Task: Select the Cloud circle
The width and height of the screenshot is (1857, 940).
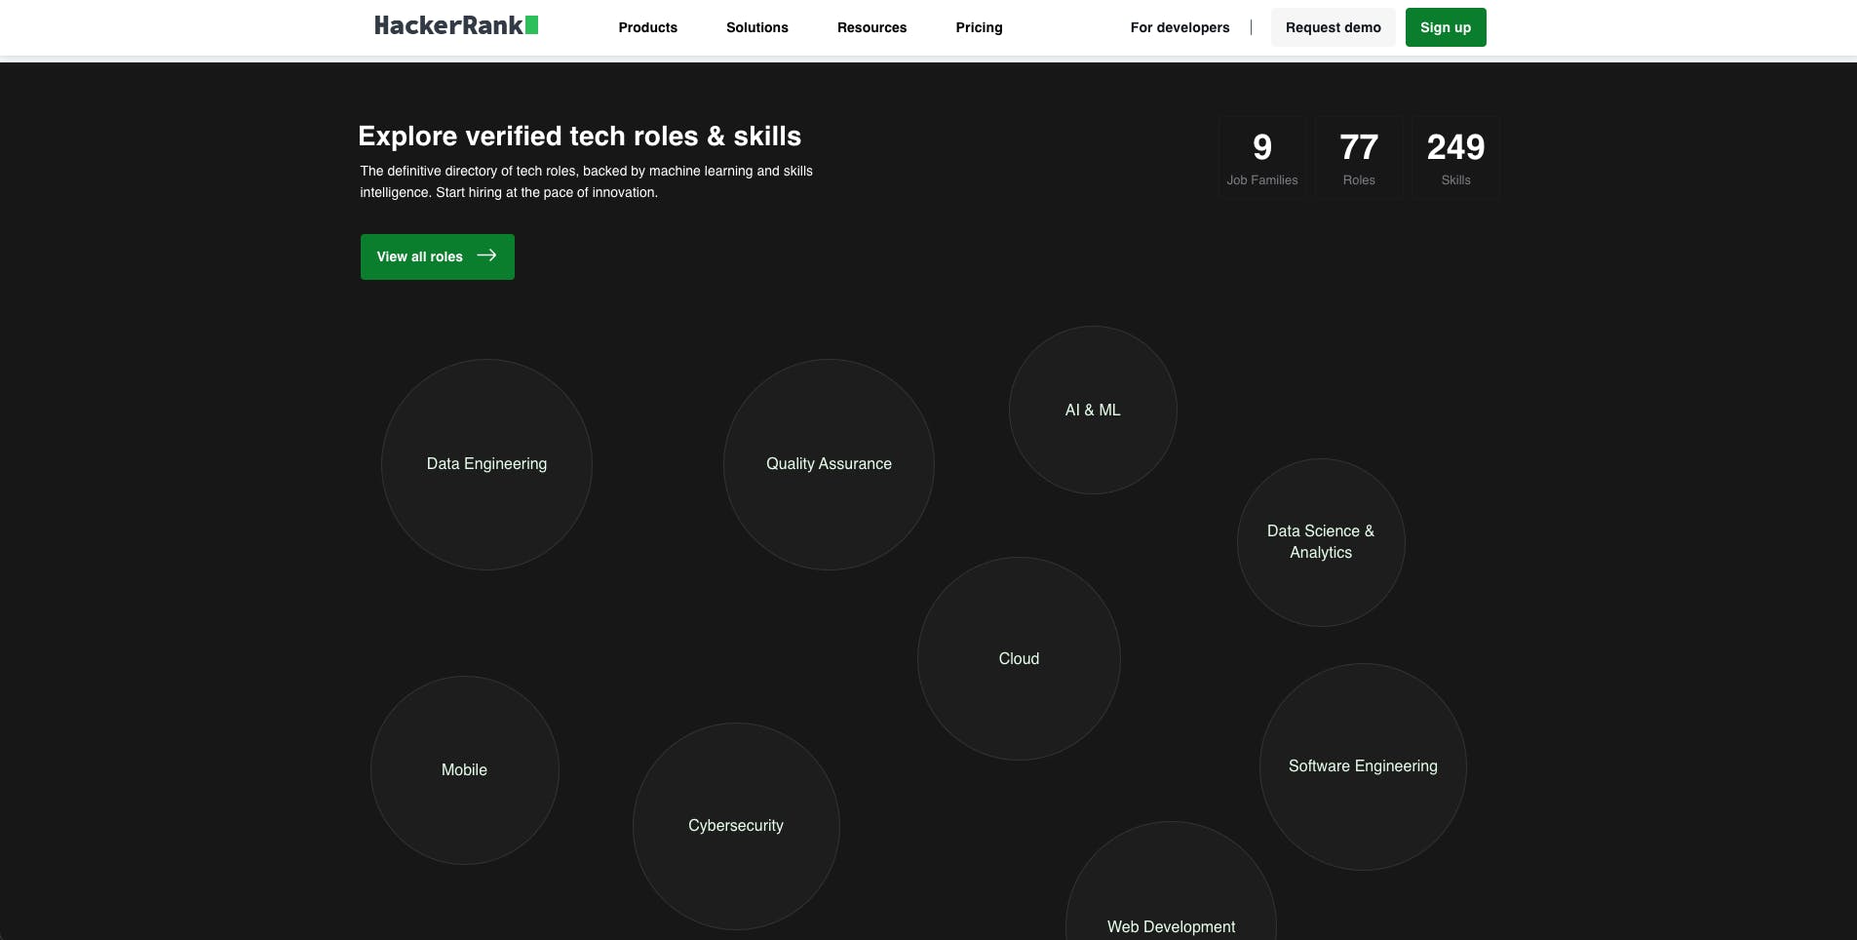Action: point(1018,658)
